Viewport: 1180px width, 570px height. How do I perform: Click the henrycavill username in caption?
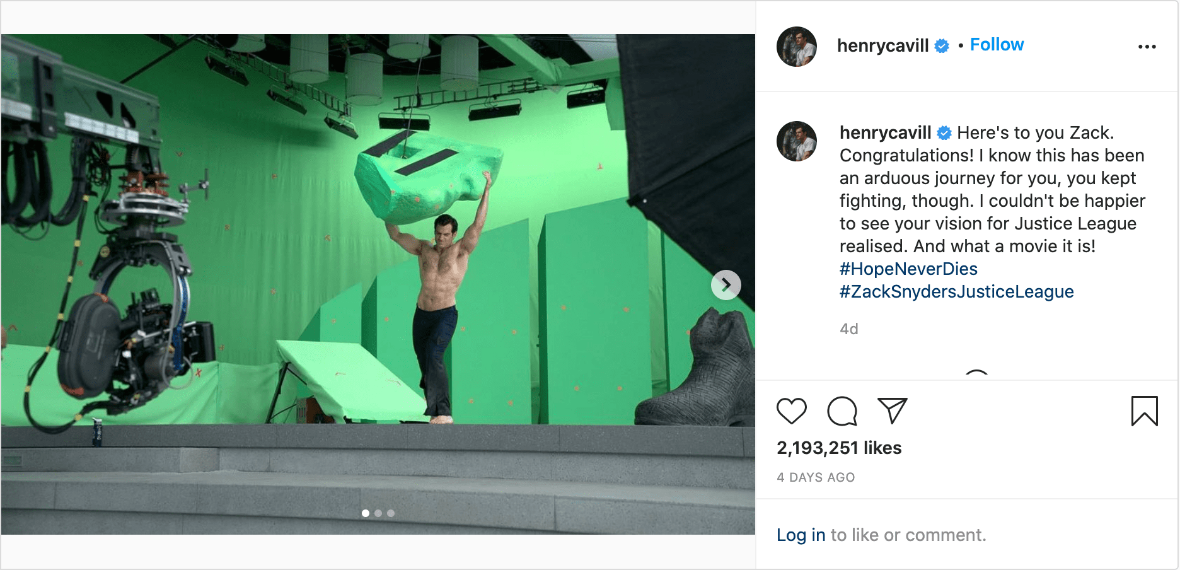click(885, 133)
